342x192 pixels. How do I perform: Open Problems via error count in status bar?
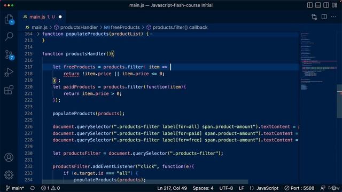[45, 188]
